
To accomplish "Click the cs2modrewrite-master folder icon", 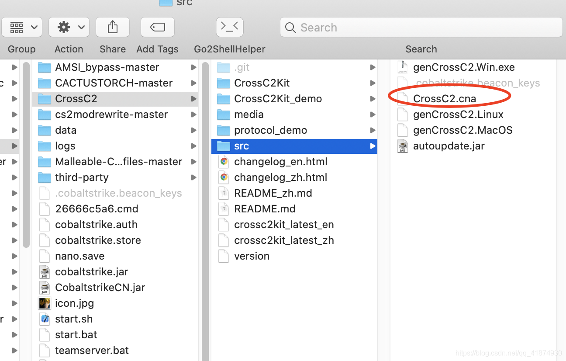I will [x=45, y=115].
